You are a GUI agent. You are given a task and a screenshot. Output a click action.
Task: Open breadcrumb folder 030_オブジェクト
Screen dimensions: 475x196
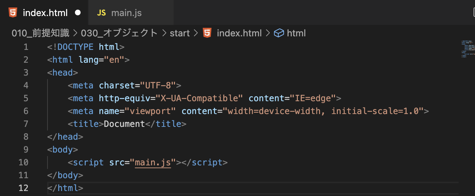[x=120, y=33]
